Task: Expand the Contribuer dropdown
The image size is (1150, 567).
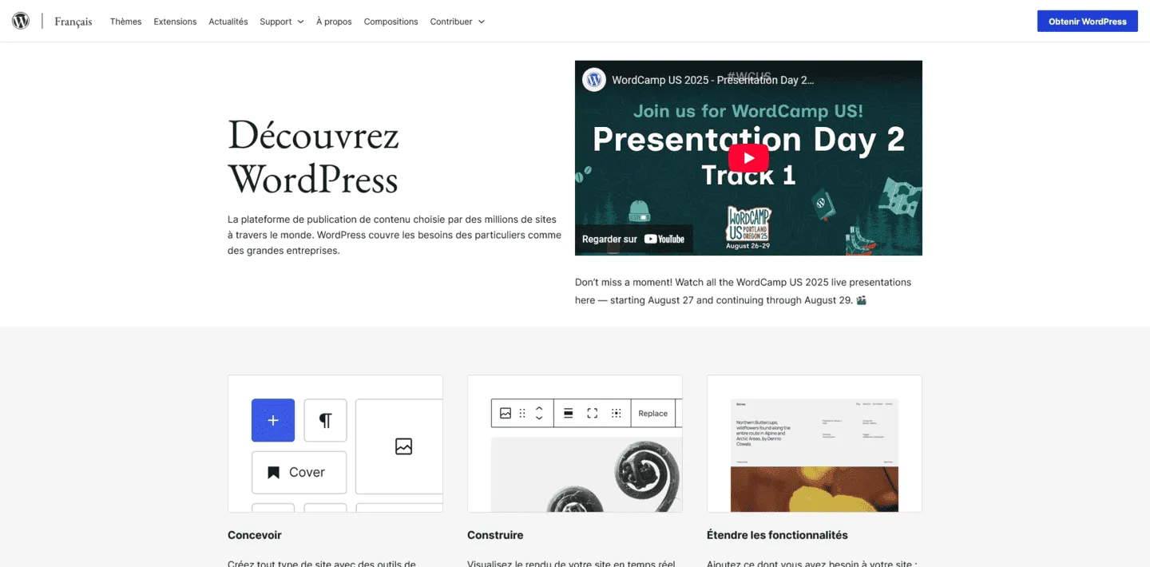Action: pyautogui.click(x=457, y=22)
